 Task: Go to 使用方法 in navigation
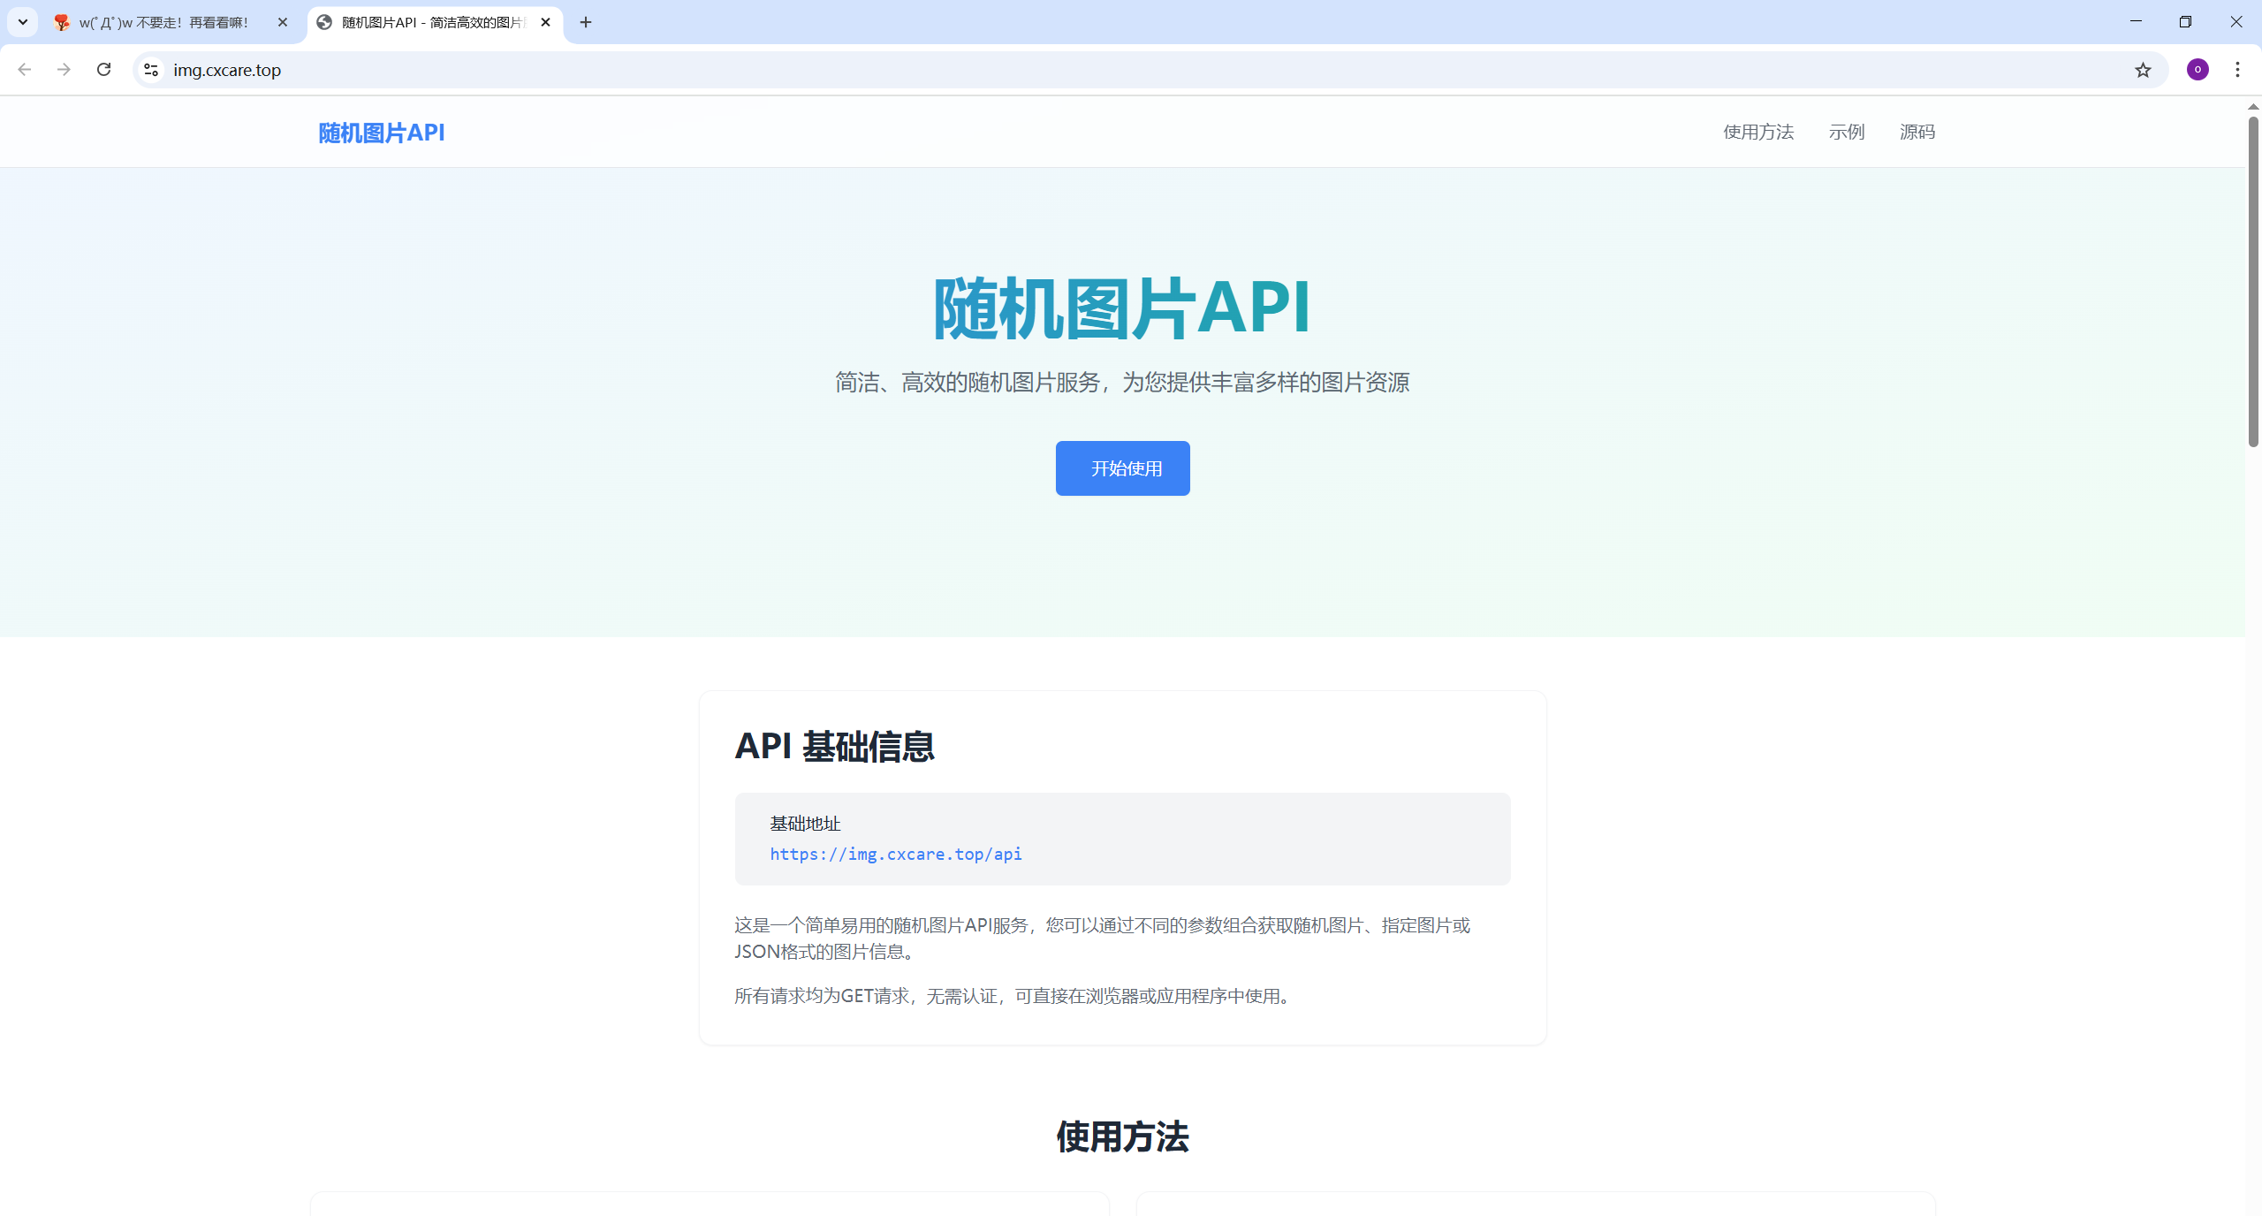(1757, 132)
